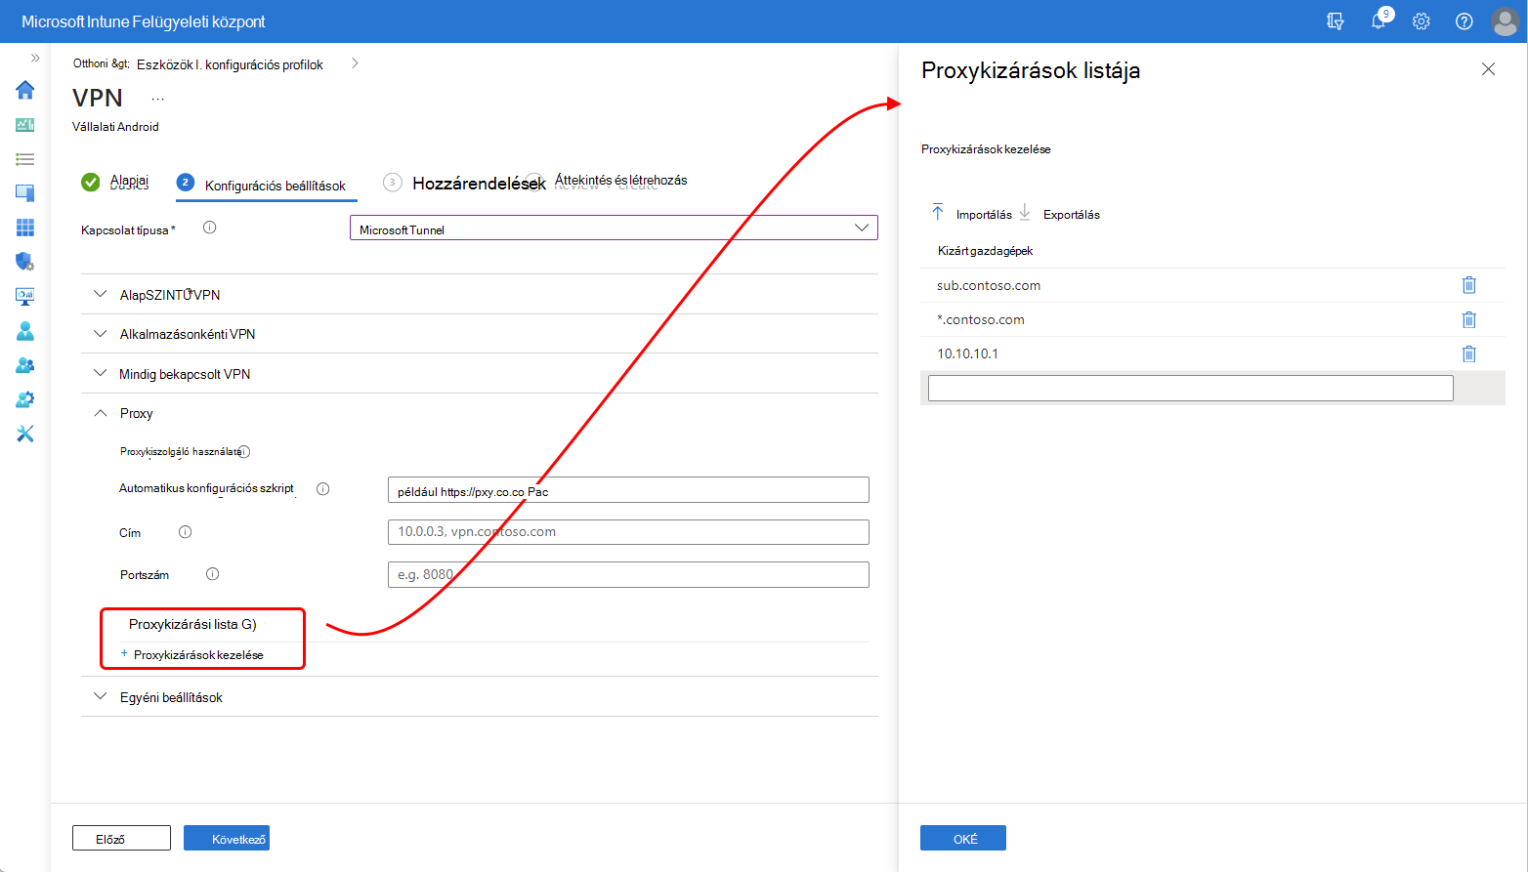
Task: Open Reports monitor icon in sidebar
Action: pos(25,296)
